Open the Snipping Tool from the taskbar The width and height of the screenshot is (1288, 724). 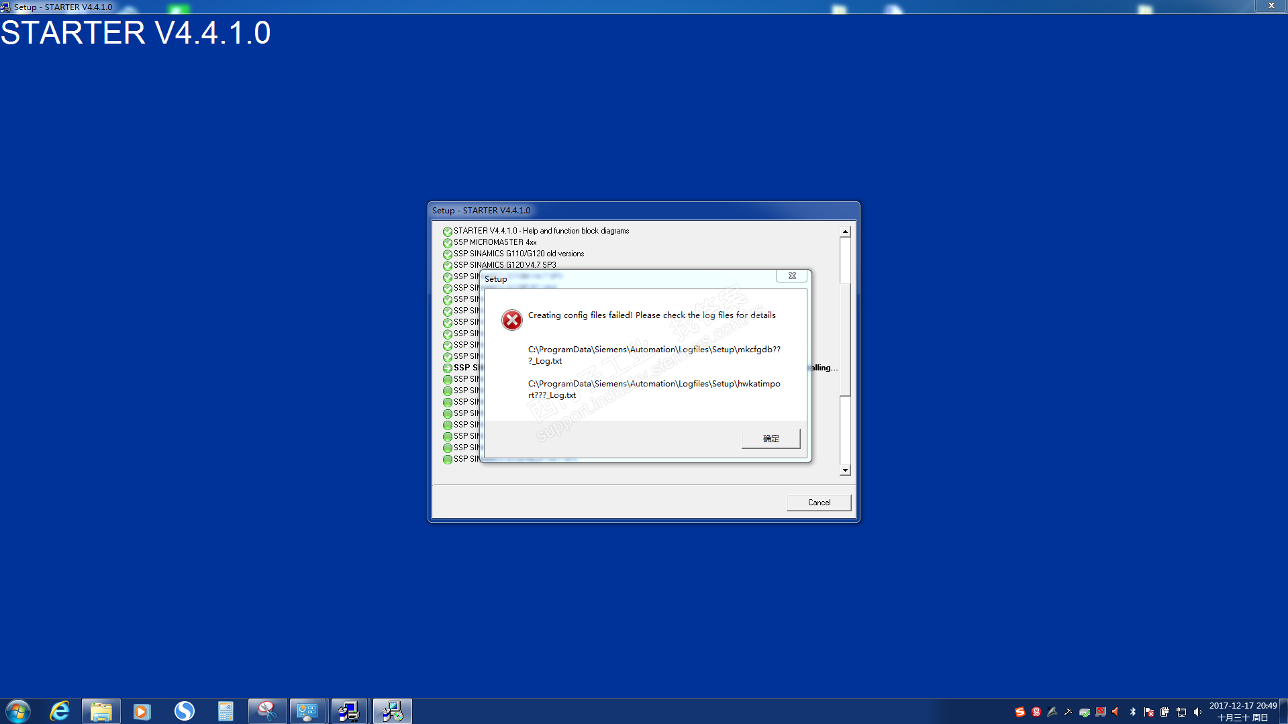click(x=267, y=711)
